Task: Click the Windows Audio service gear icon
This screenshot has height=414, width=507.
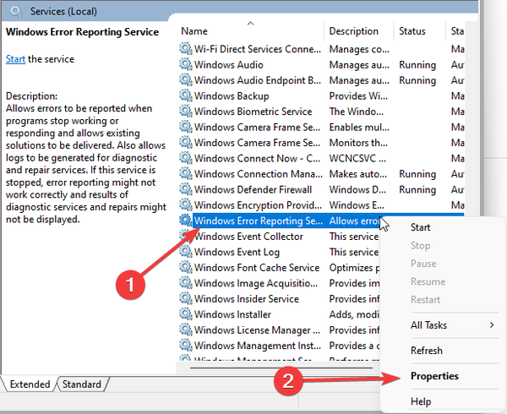Action: pos(185,65)
